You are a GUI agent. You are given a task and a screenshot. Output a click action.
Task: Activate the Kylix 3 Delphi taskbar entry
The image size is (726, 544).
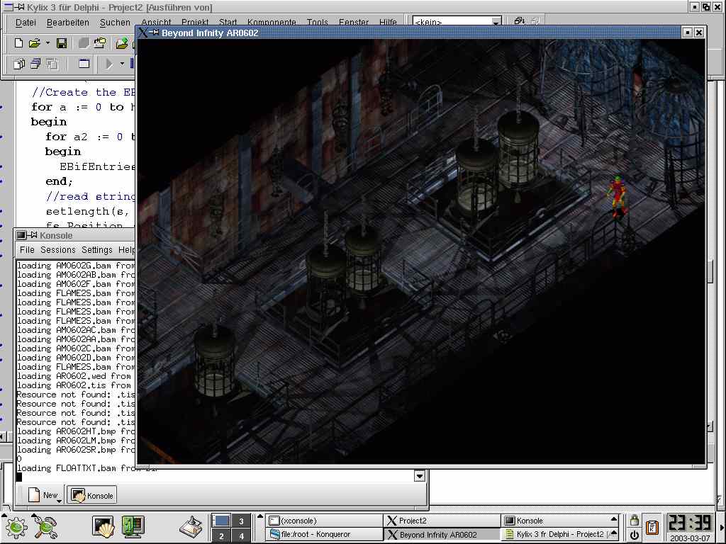[x=559, y=534]
